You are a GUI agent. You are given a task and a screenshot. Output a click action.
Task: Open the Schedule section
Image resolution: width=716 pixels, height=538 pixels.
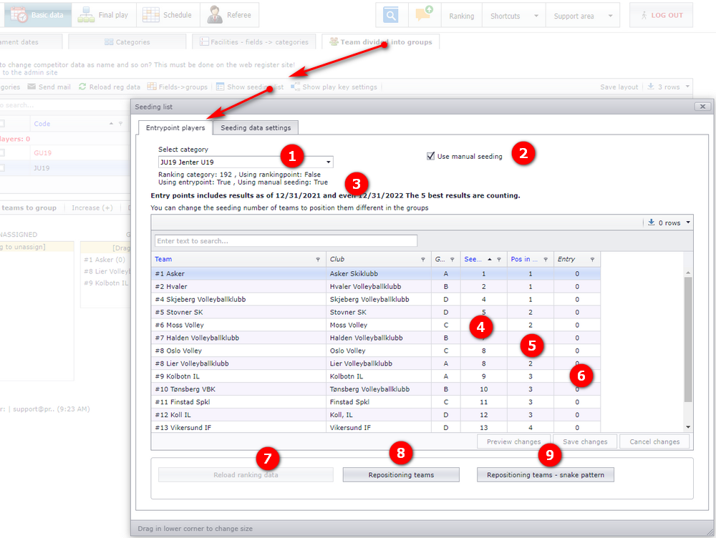point(168,15)
